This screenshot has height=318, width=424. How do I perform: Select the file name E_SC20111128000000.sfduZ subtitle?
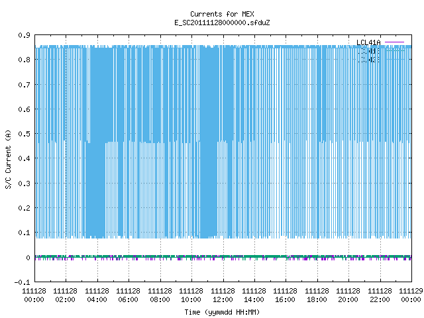(x=222, y=23)
